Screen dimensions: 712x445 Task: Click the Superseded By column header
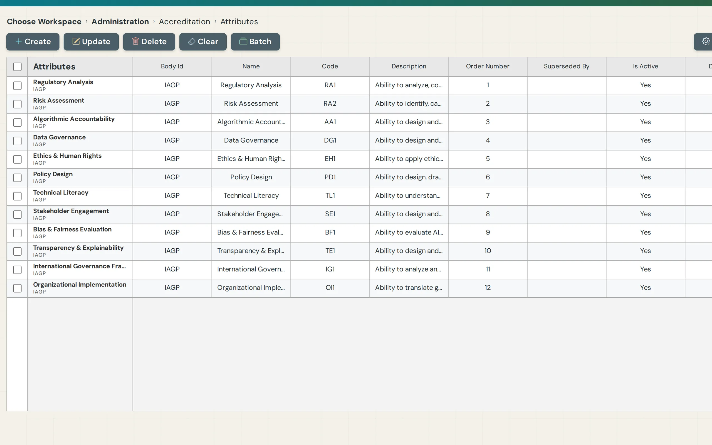[566, 66]
